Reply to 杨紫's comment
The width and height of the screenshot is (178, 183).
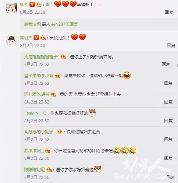point(169,12)
